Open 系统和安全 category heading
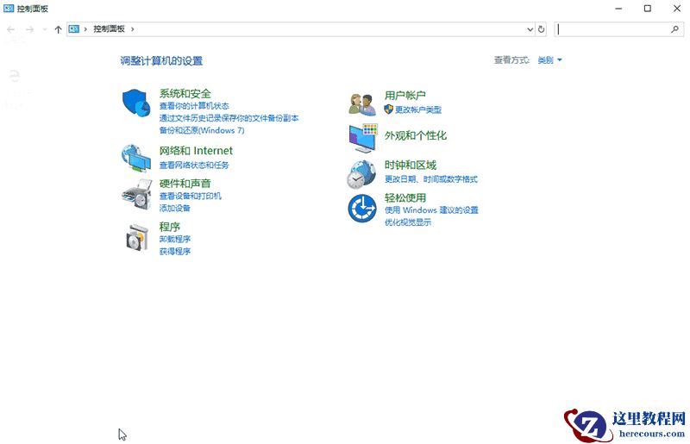The height and width of the screenshot is (444, 690). pyautogui.click(x=185, y=93)
